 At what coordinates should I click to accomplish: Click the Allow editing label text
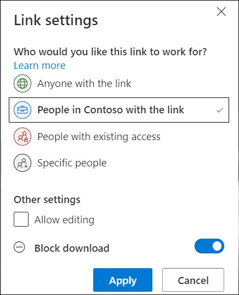click(x=64, y=220)
